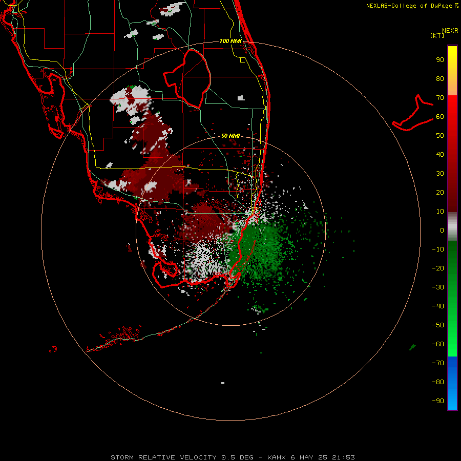
Task: Click the -80 value on velocity scale
Action: [x=438, y=382]
